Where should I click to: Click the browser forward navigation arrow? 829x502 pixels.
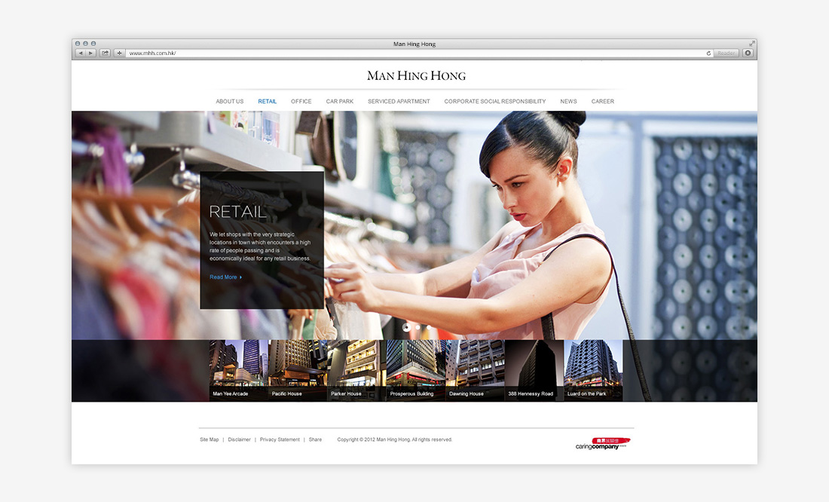[x=90, y=53]
